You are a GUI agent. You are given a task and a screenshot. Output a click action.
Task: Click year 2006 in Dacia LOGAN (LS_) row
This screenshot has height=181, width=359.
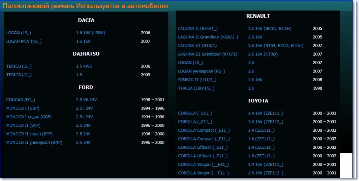click(145, 33)
